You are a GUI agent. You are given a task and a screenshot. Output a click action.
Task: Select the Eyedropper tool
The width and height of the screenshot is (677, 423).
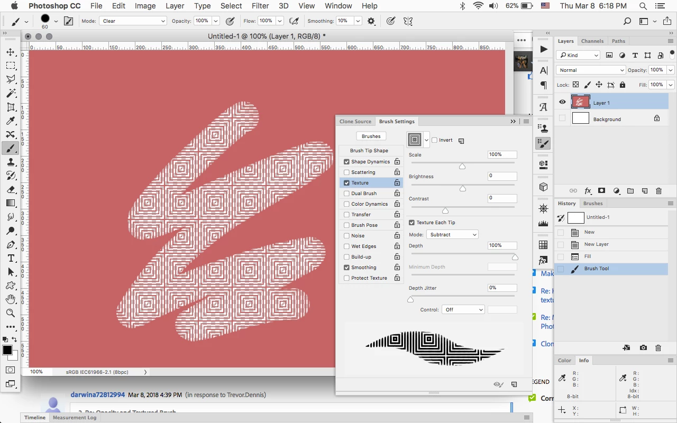click(11, 121)
